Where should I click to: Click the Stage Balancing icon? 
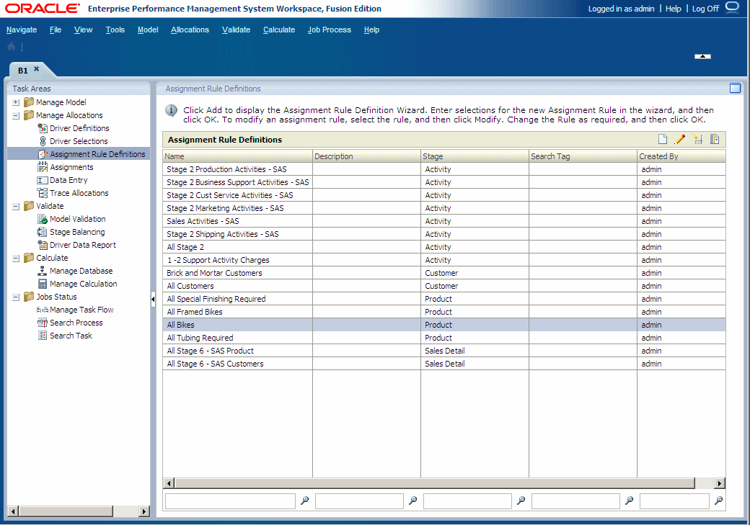click(x=42, y=232)
